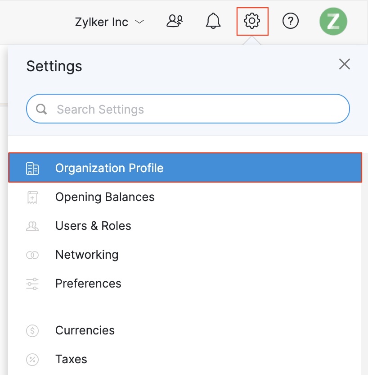This screenshot has width=368, height=375.
Task: Click the Preferences sliders icon
Action: pyautogui.click(x=32, y=283)
